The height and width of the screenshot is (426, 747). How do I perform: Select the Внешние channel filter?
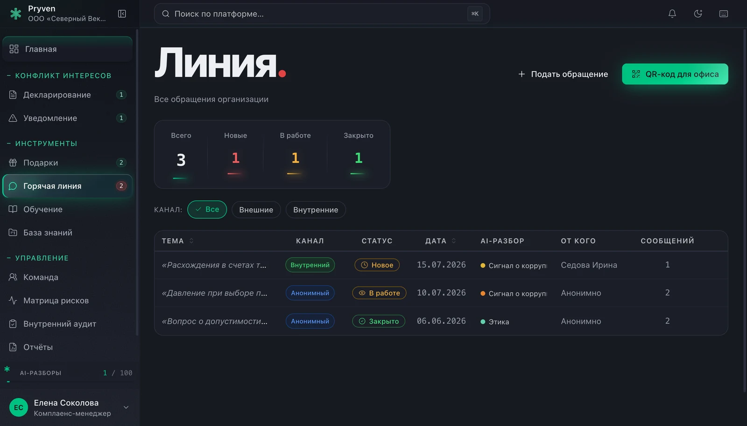[x=256, y=210]
